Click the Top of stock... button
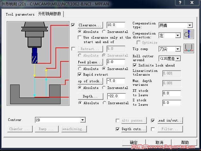The width and height of the screenshot is (201, 151). pos(90,81)
